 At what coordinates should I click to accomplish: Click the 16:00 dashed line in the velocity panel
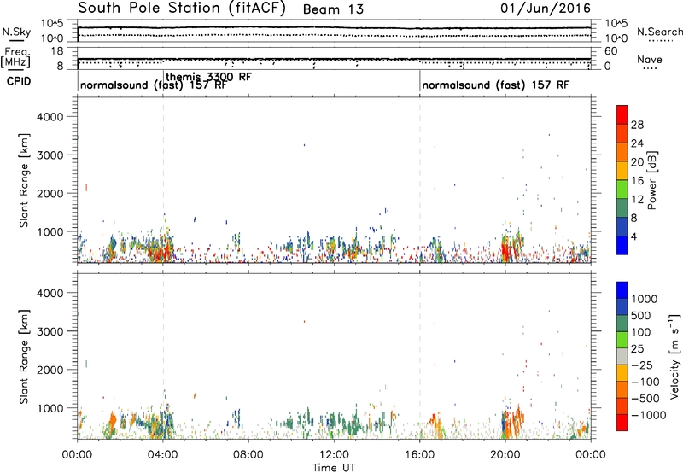[420, 356]
